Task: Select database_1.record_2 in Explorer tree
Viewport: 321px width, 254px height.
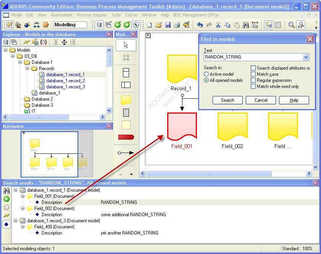Action: [66, 81]
